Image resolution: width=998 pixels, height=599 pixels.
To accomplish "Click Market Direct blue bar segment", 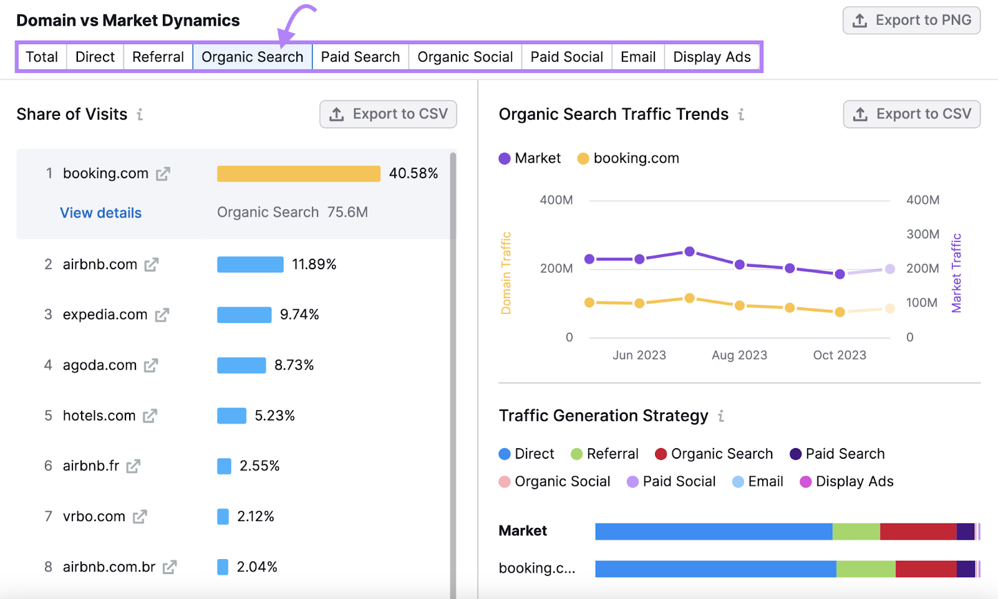I will click(714, 532).
